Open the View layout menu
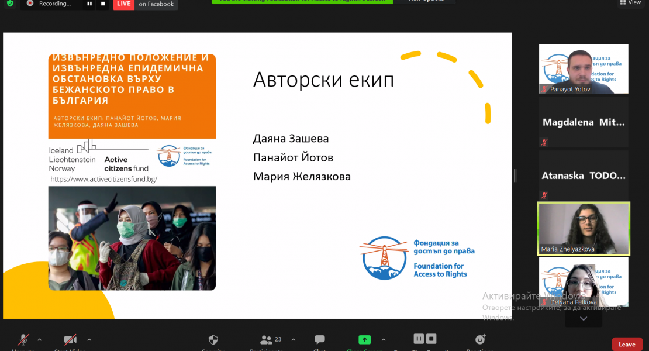The image size is (649, 351). tap(630, 2)
